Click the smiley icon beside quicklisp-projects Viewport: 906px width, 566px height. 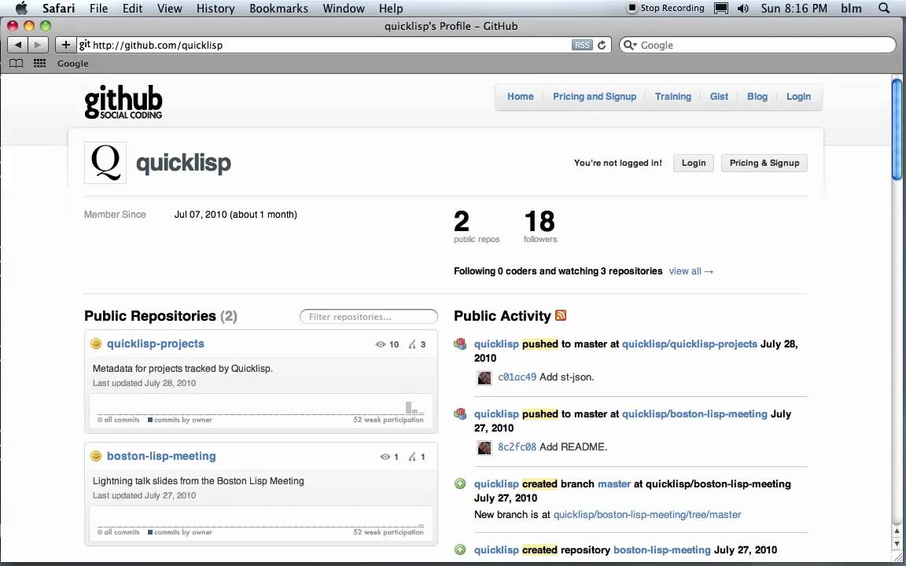[96, 344]
